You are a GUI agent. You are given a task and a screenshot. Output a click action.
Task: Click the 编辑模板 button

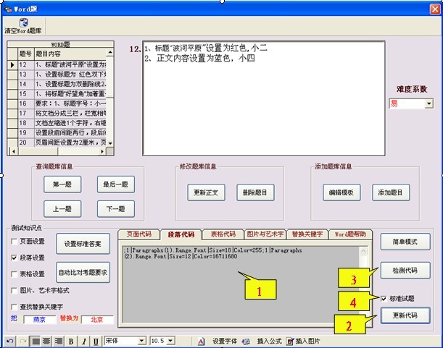click(x=341, y=192)
